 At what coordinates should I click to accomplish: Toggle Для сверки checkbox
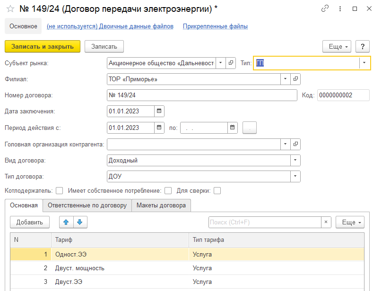click(x=217, y=191)
